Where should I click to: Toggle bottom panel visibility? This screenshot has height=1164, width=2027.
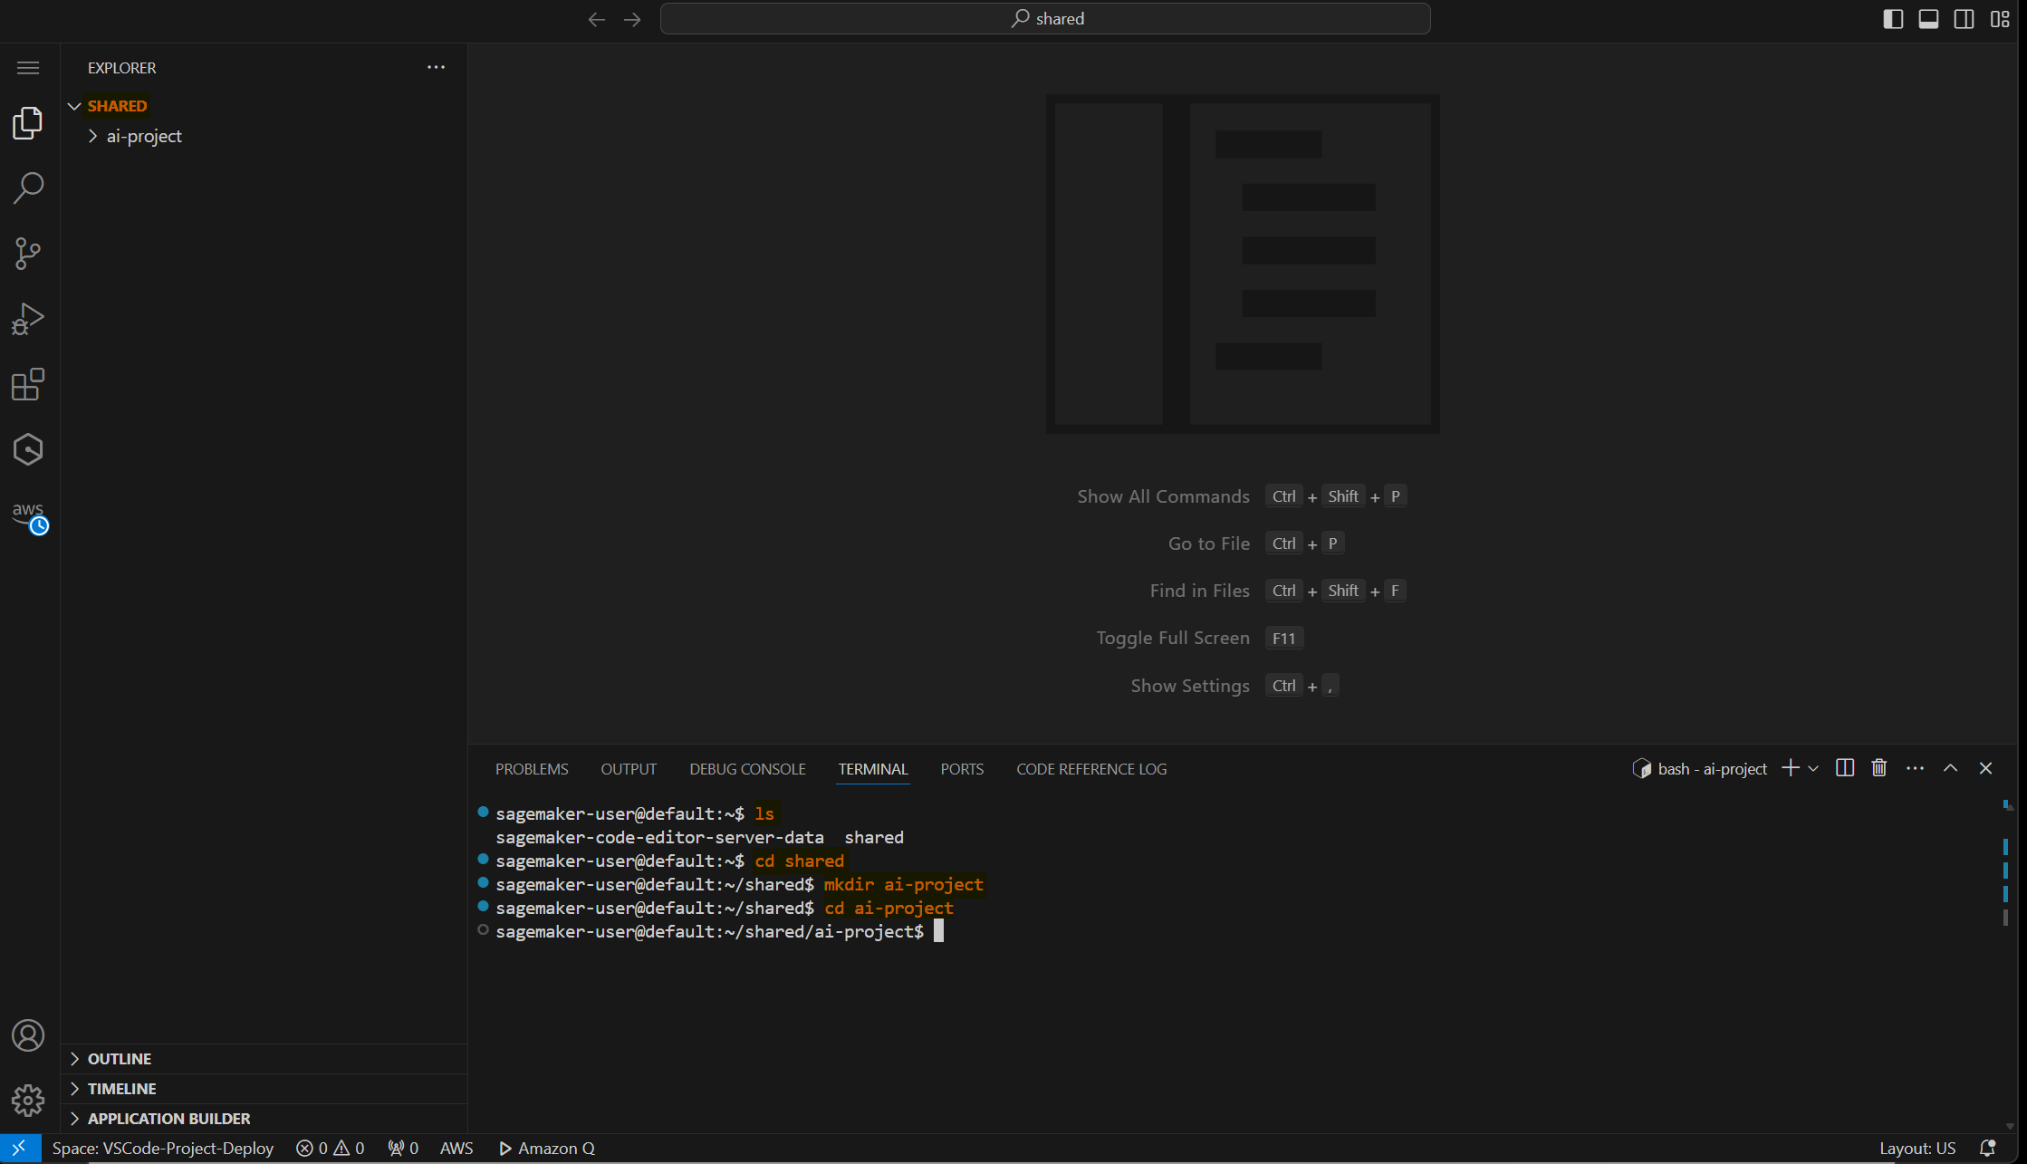(1928, 19)
